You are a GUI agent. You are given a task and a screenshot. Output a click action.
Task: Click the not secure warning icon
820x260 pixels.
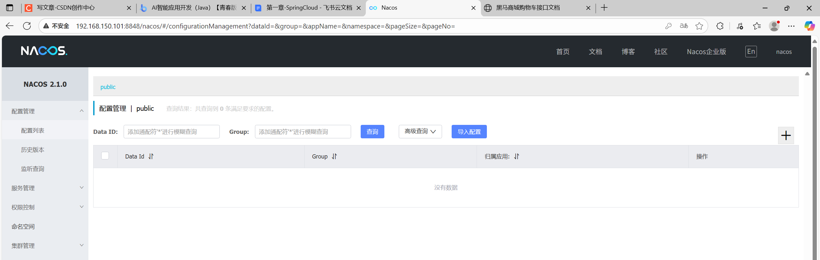pos(46,26)
